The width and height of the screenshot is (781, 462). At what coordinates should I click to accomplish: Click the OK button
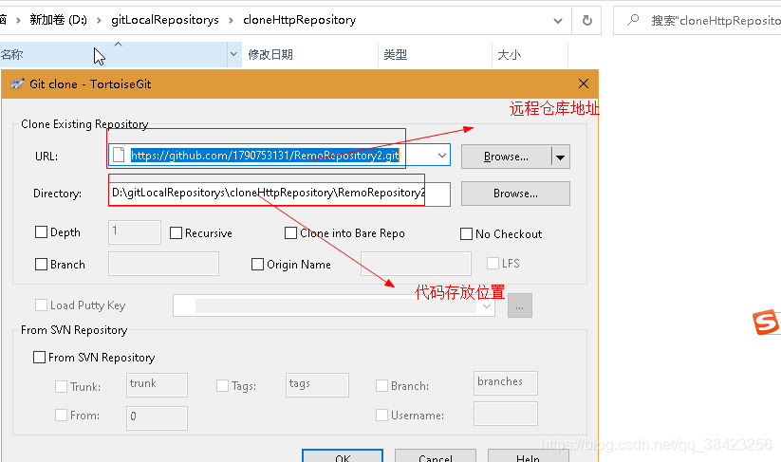343,457
